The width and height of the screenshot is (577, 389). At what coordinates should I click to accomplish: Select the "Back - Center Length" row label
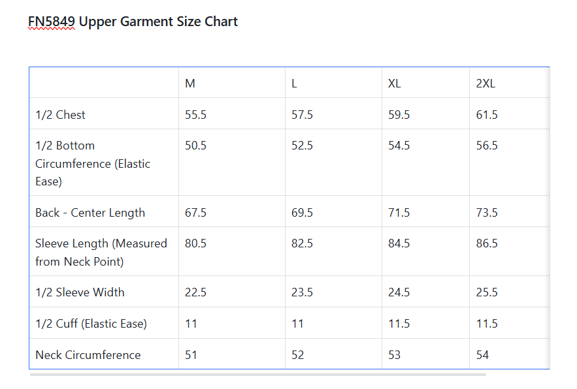tap(90, 213)
